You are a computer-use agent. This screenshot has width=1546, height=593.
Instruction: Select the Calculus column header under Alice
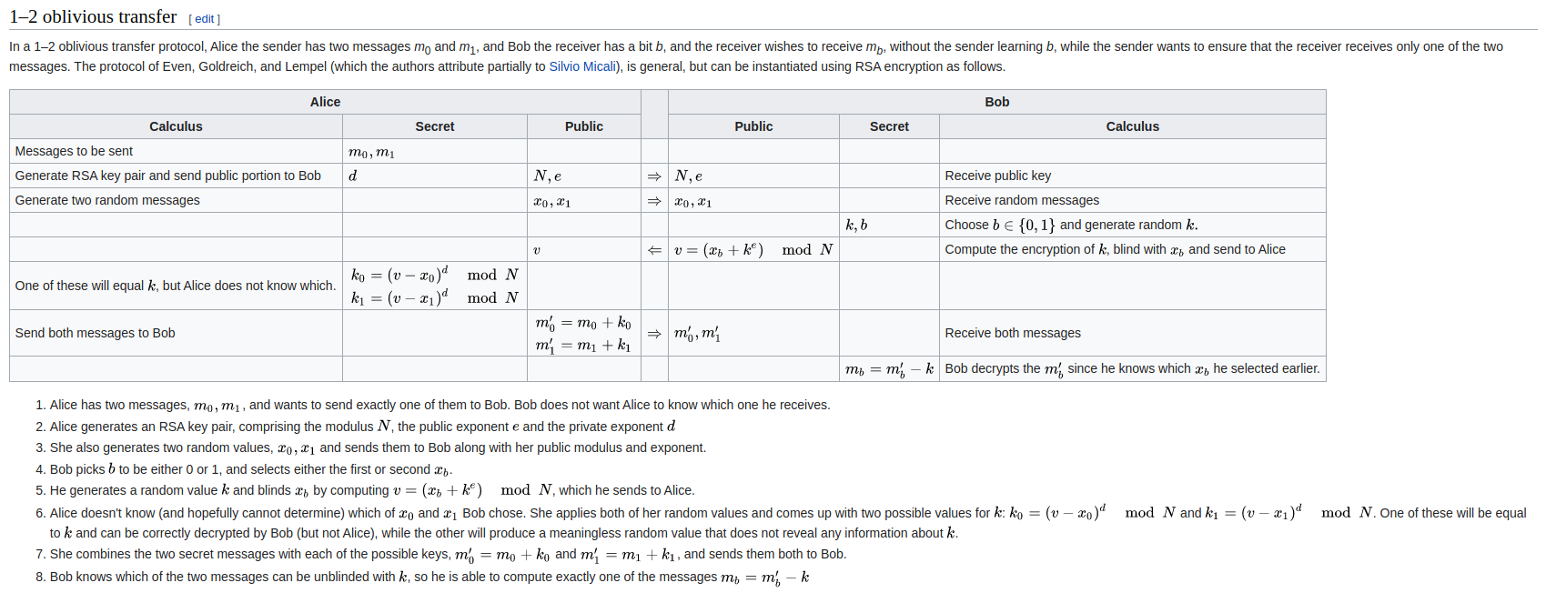click(176, 126)
